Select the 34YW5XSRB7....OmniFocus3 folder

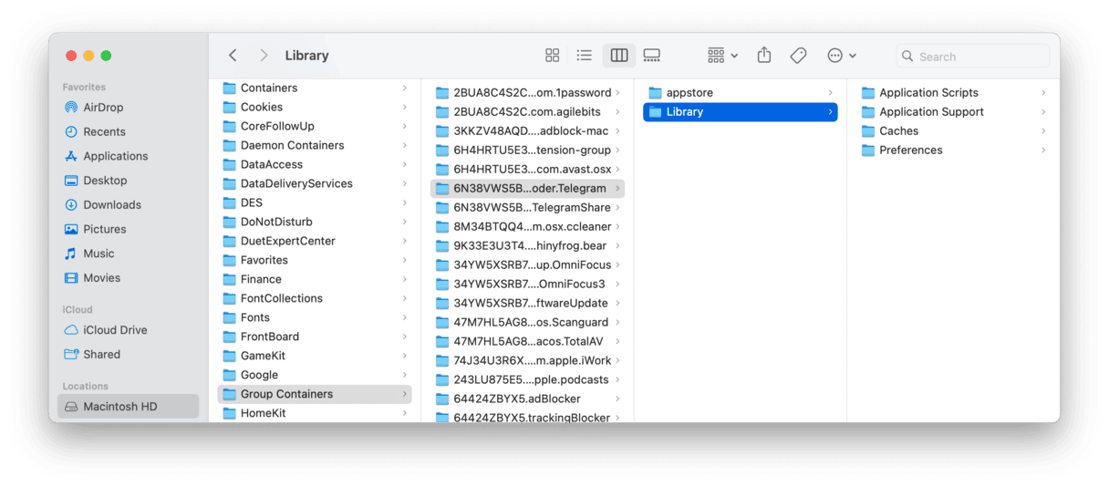(527, 285)
